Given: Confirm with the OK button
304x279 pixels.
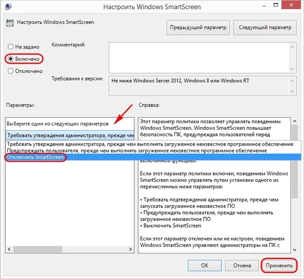Looking at the screenshot, I should (x=205, y=265).
